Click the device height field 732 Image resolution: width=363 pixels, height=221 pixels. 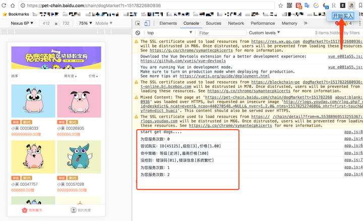coord(66,23)
